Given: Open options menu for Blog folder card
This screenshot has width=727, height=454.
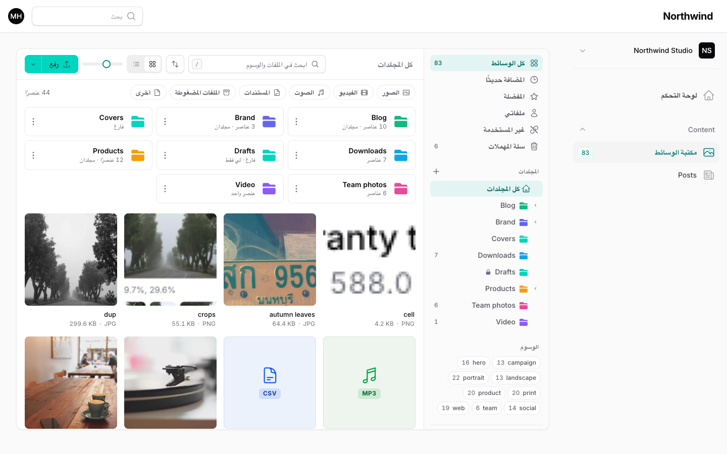Looking at the screenshot, I should (296, 122).
